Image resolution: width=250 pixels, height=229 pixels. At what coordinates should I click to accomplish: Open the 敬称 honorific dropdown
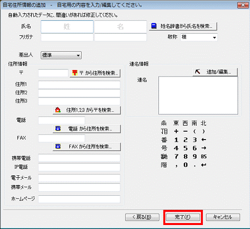199,37
